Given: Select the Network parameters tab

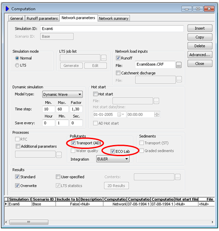Looking at the screenshot, I should click(x=78, y=18).
